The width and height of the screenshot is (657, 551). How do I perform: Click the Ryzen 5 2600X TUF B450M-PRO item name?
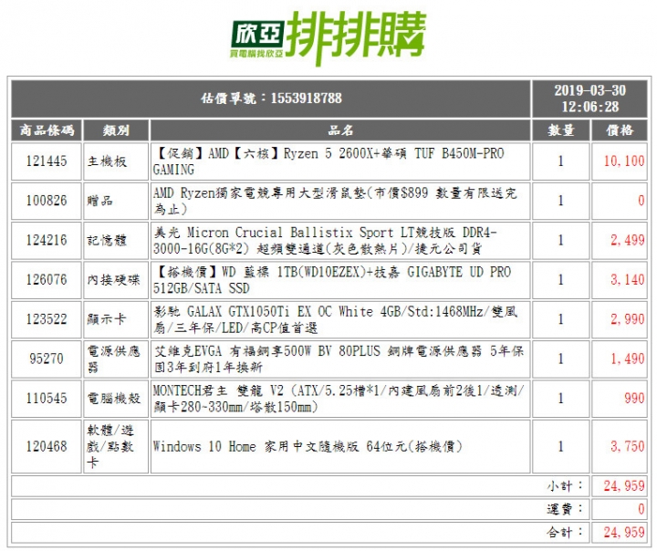tap(328, 161)
